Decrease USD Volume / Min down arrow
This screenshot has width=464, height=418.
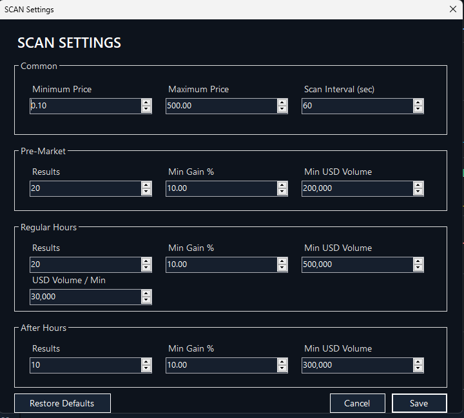(146, 301)
